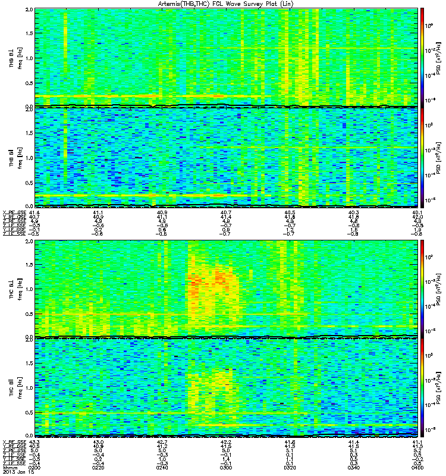Click the '0240' time tick label
Viewport: 446px width, 476px height.
[x=162, y=468]
